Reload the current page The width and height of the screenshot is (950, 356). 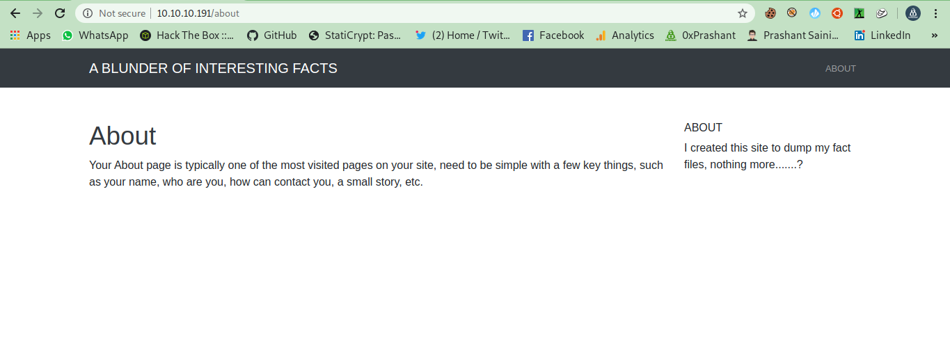pyautogui.click(x=60, y=13)
